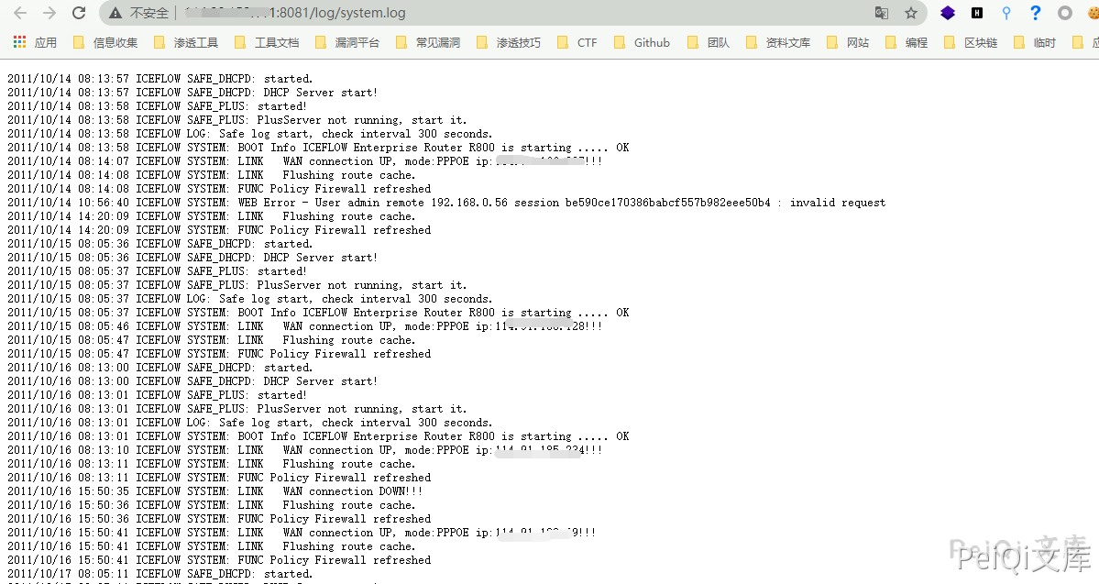1099x584 pixels.
Task: Open the CTF bookmark folder
Action: click(577, 42)
